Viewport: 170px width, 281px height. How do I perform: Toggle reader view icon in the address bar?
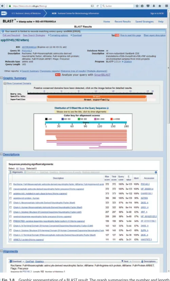click(92, 6)
